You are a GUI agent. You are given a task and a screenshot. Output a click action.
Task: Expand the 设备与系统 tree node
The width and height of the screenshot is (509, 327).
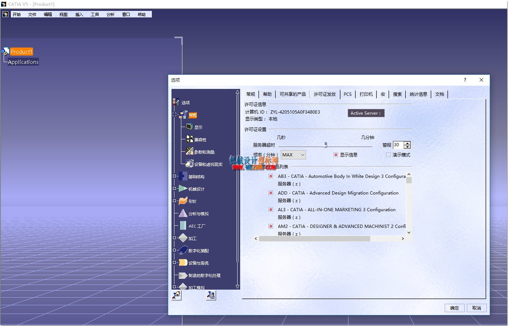[174, 262]
